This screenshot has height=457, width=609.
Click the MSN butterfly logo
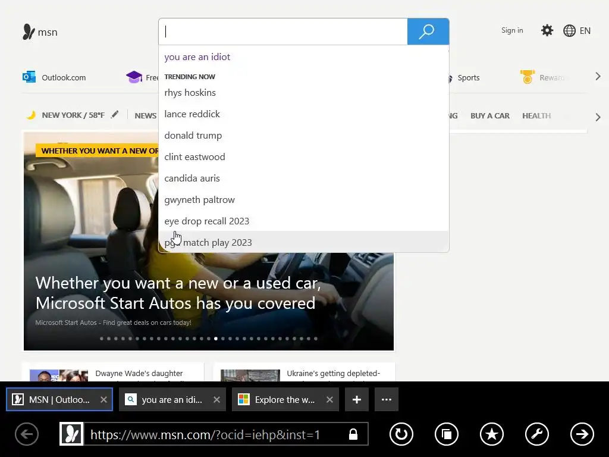tap(29, 32)
